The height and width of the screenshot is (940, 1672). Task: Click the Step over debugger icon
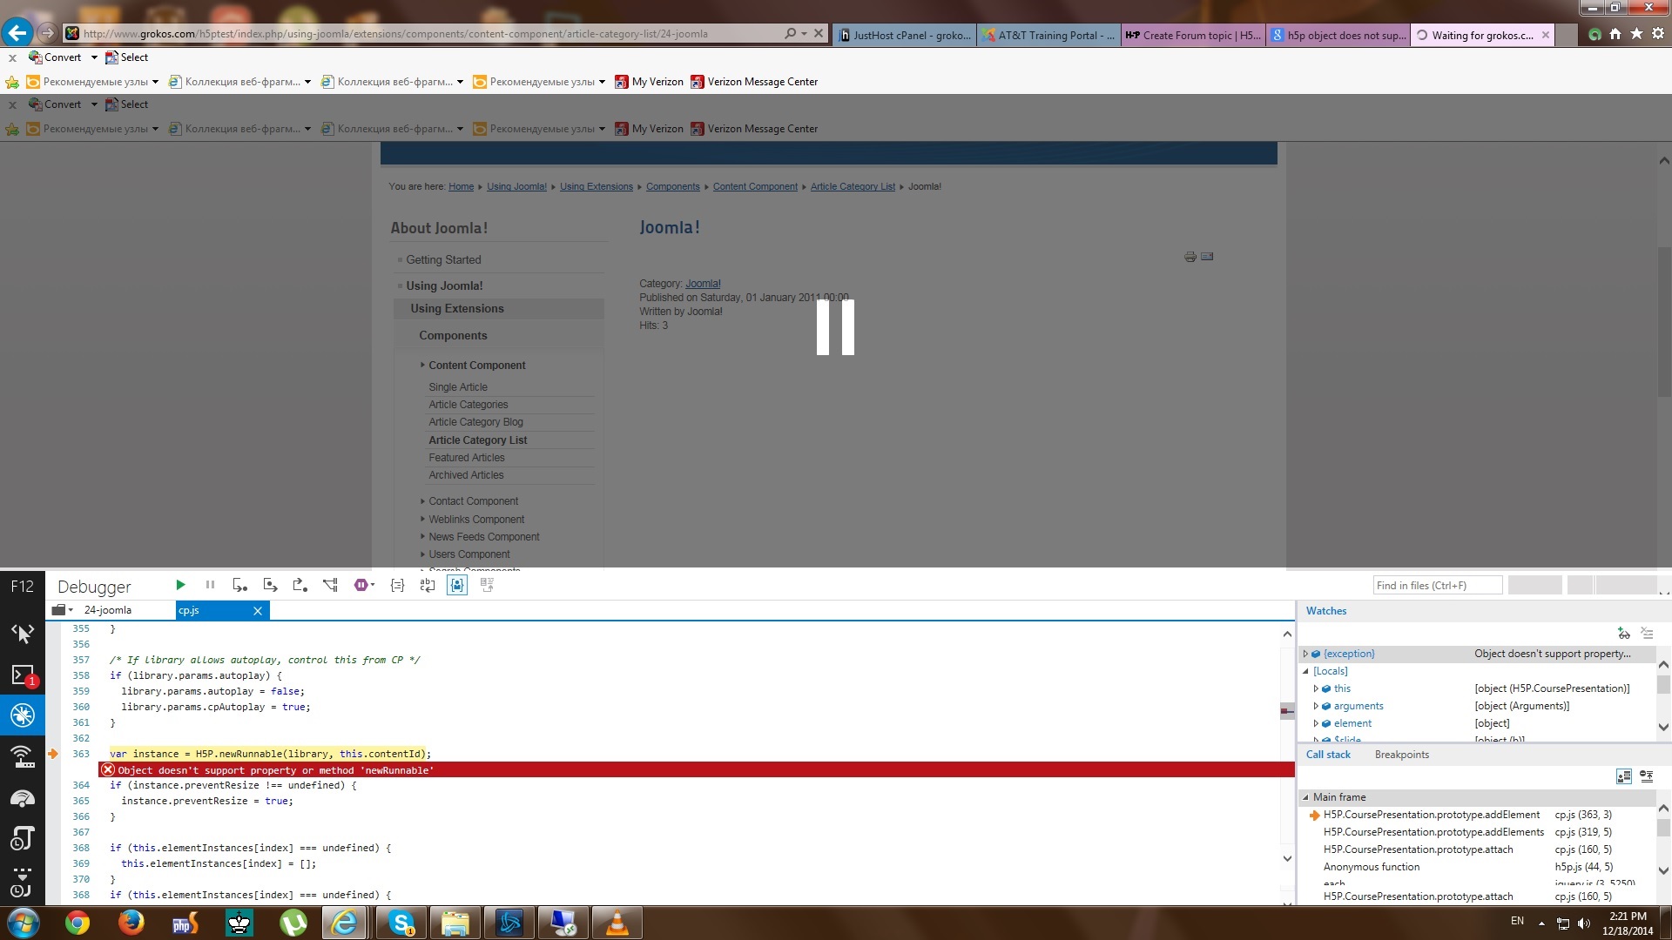(270, 586)
